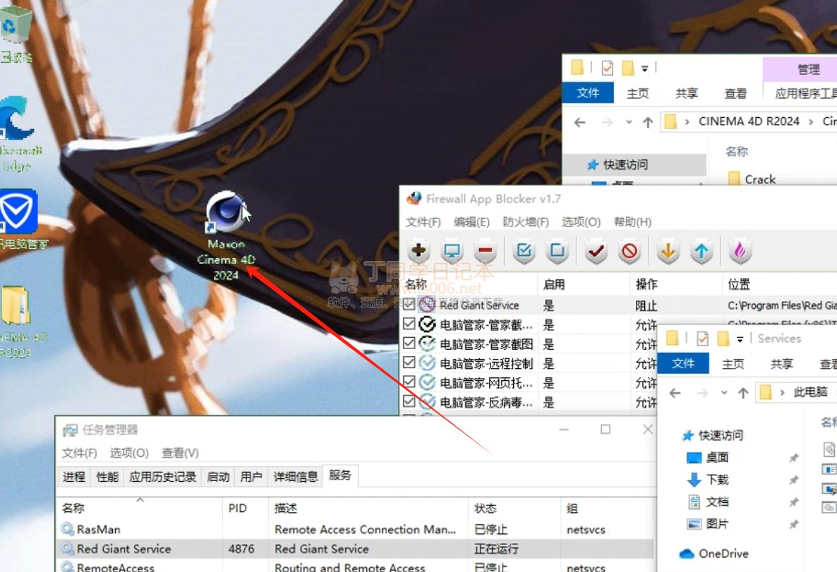Click 文件 button in CINEMA 4D explorer ribbon

pyautogui.click(x=588, y=93)
